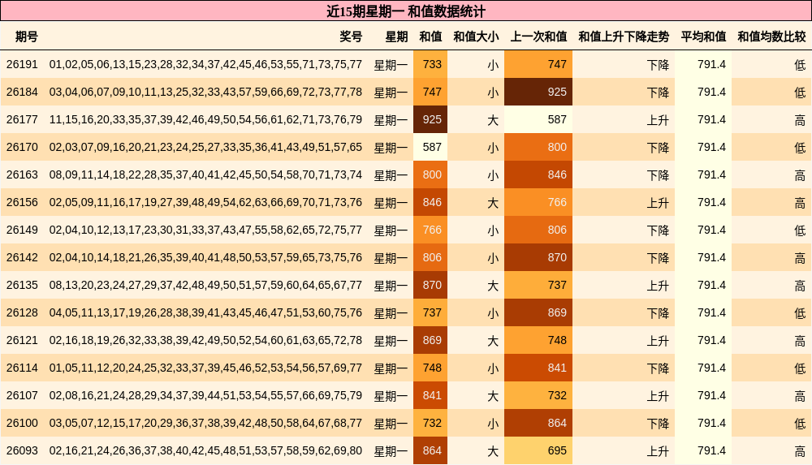
Task: Click average value 791.4 in row 26121
Action: click(x=711, y=340)
